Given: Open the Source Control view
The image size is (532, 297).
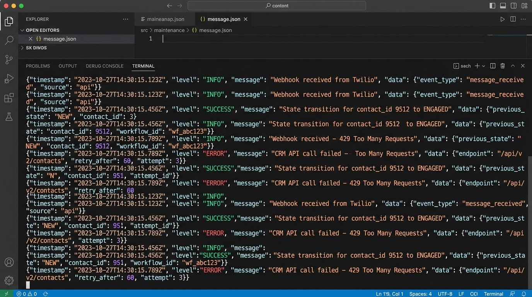Looking at the screenshot, I should tap(9, 59).
